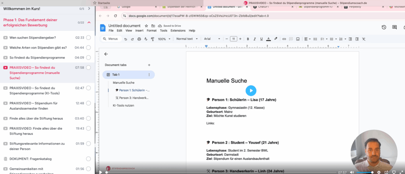Star the Untitled document
This screenshot has height=174, width=405.
[146, 26]
